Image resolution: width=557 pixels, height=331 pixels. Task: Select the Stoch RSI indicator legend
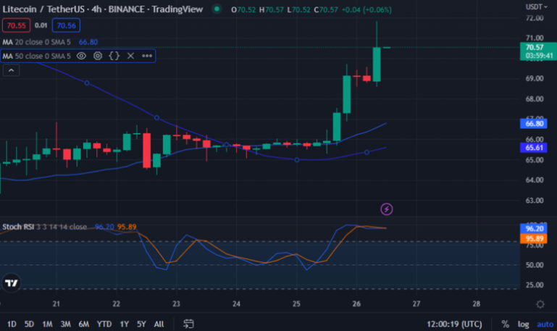pos(44,227)
